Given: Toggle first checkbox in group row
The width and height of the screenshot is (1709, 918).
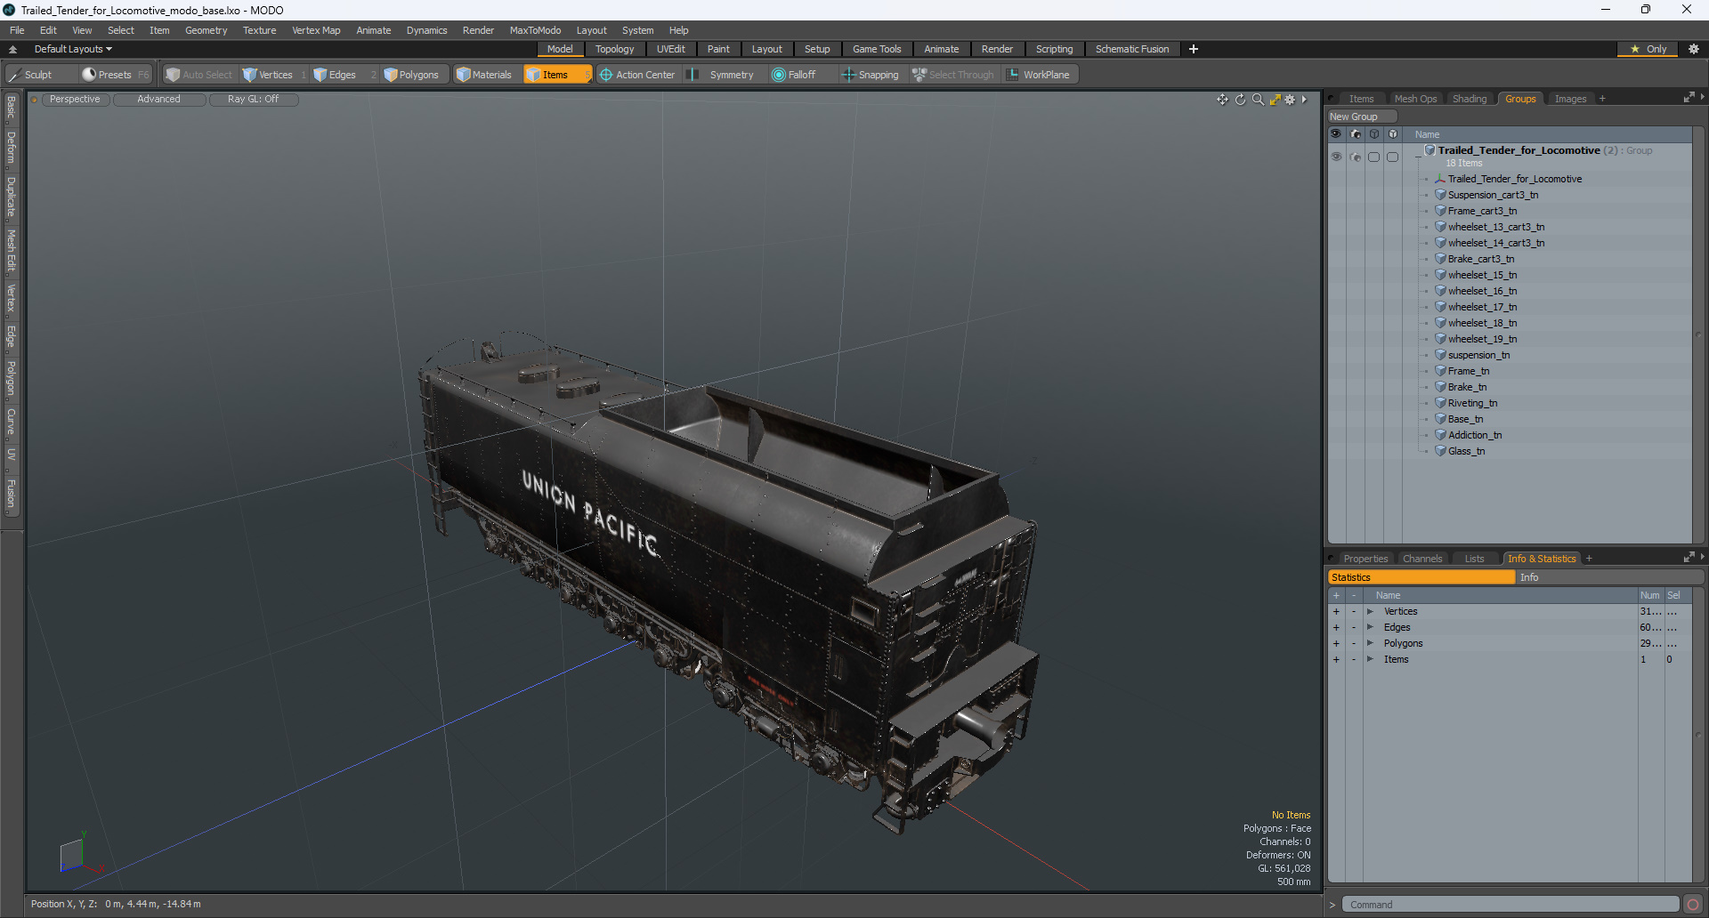Looking at the screenshot, I should coord(1373,157).
